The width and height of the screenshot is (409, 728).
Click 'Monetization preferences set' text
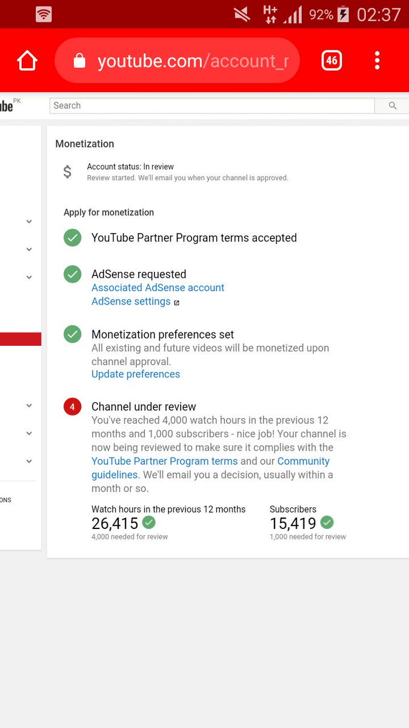coord(162,334)
